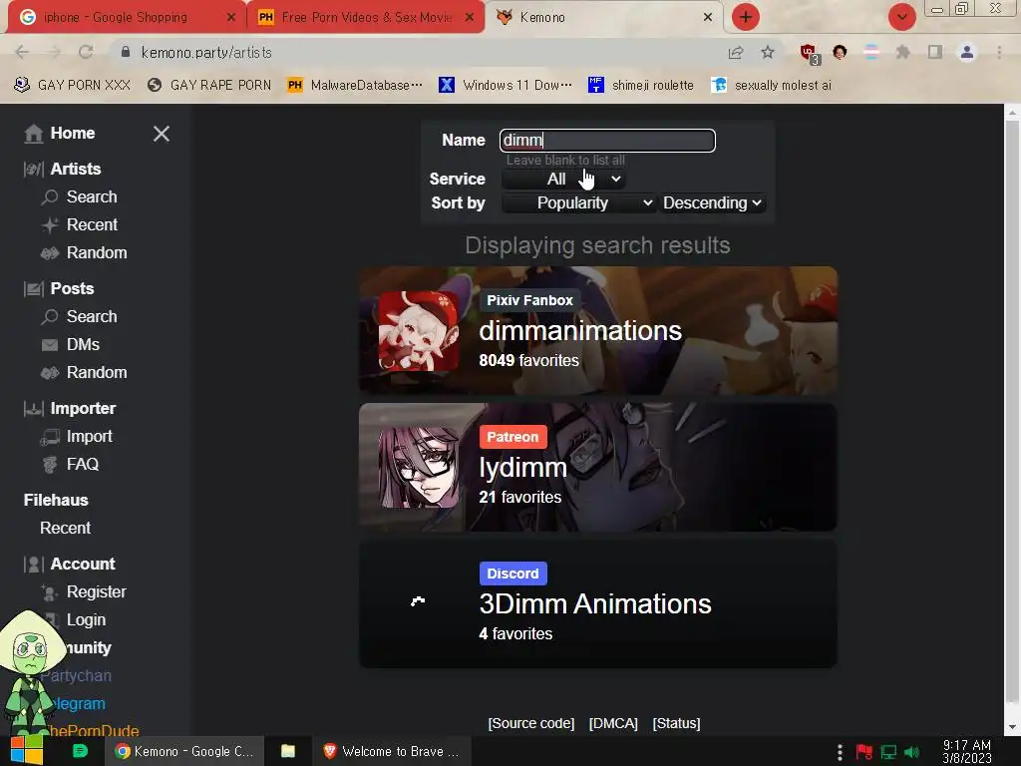Click the [Status] footer link
The image size is (1021, 766).
tap(677, 724)
